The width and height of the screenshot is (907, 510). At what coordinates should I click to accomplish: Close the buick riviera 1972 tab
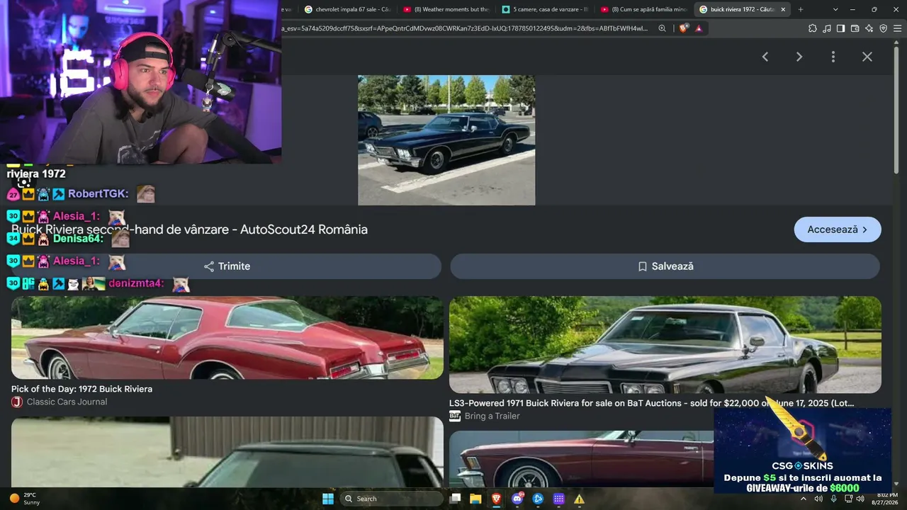click(783, 9)
